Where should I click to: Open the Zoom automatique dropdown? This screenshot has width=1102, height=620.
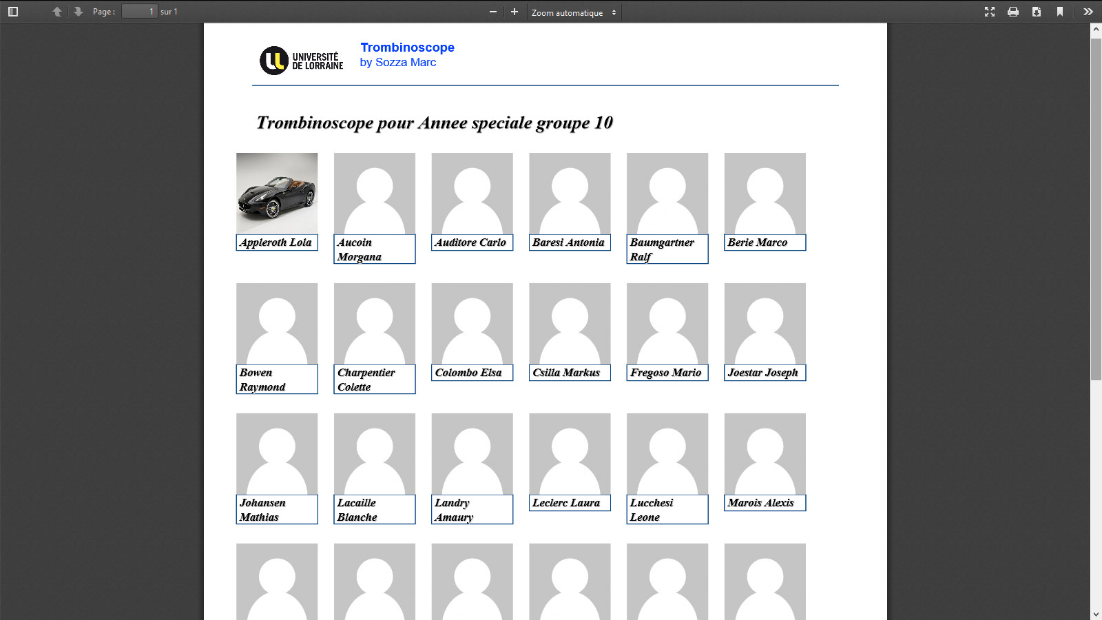click(x=574, y=12)
